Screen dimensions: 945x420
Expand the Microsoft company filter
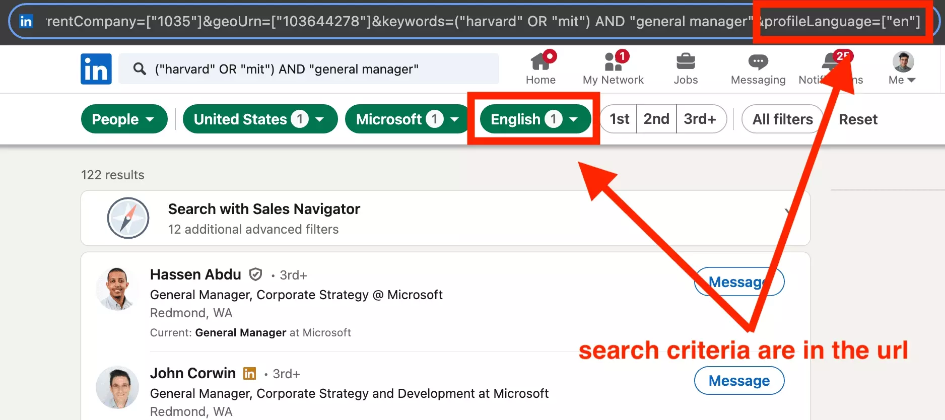408,119
